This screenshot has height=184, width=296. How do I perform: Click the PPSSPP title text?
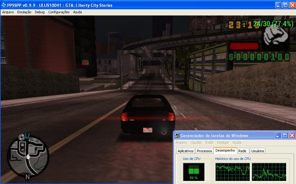[x=60, y=5]
